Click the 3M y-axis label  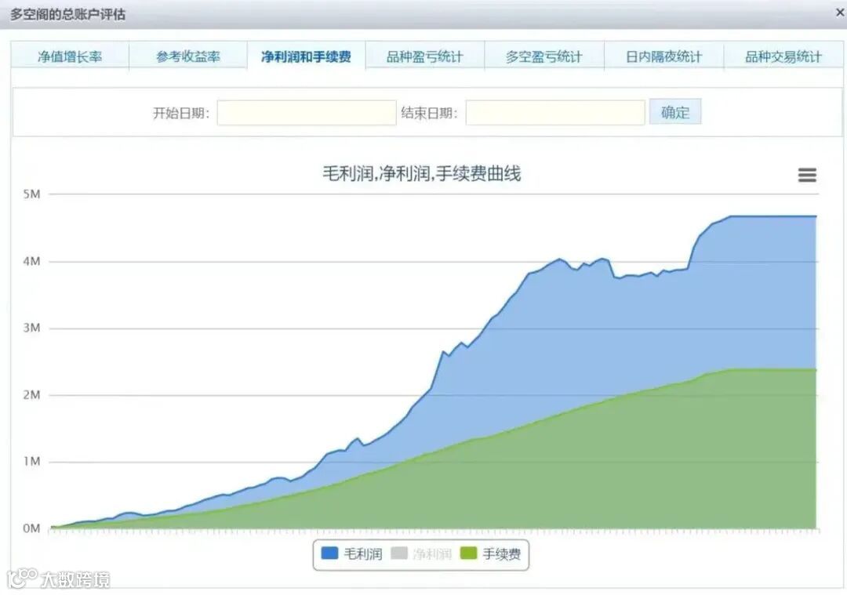(x=32, y=328)
